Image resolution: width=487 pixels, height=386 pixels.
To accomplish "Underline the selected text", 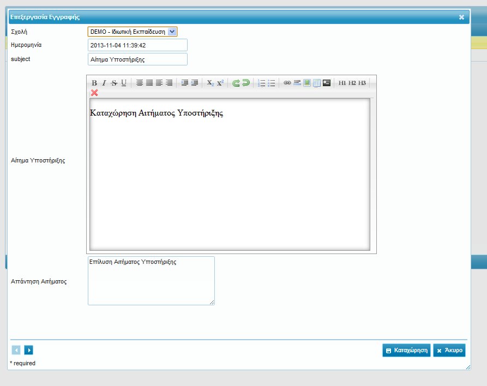I will click(x=124, y=83).
